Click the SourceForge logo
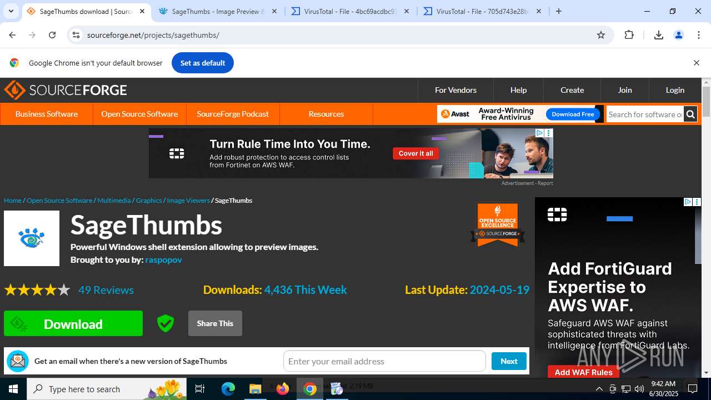 66,90
